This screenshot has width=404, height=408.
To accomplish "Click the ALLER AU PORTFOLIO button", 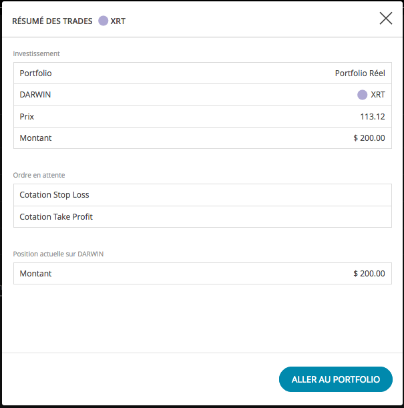I will pos(336,379).
